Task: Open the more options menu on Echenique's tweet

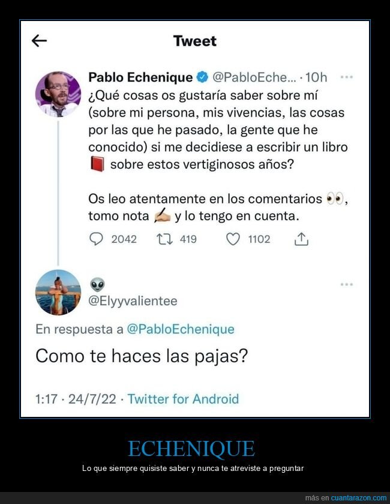Action: click(x=346, y=77)
